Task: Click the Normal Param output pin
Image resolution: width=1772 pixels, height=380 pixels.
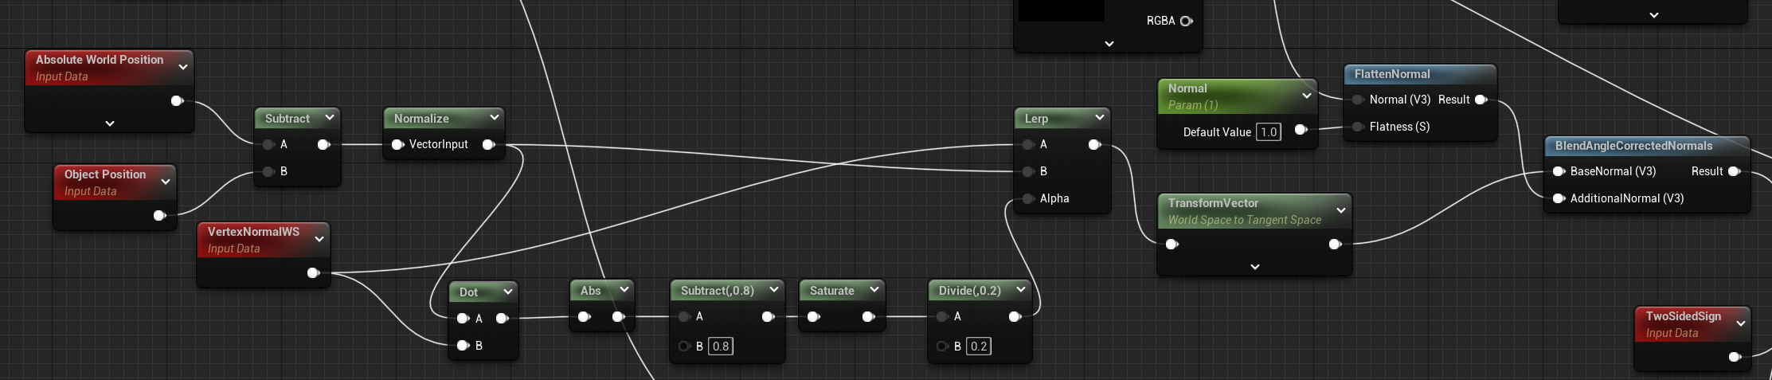Action: point(1301,129)
